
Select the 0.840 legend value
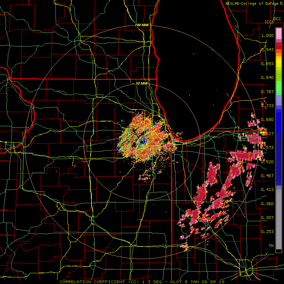coord(267,78)
